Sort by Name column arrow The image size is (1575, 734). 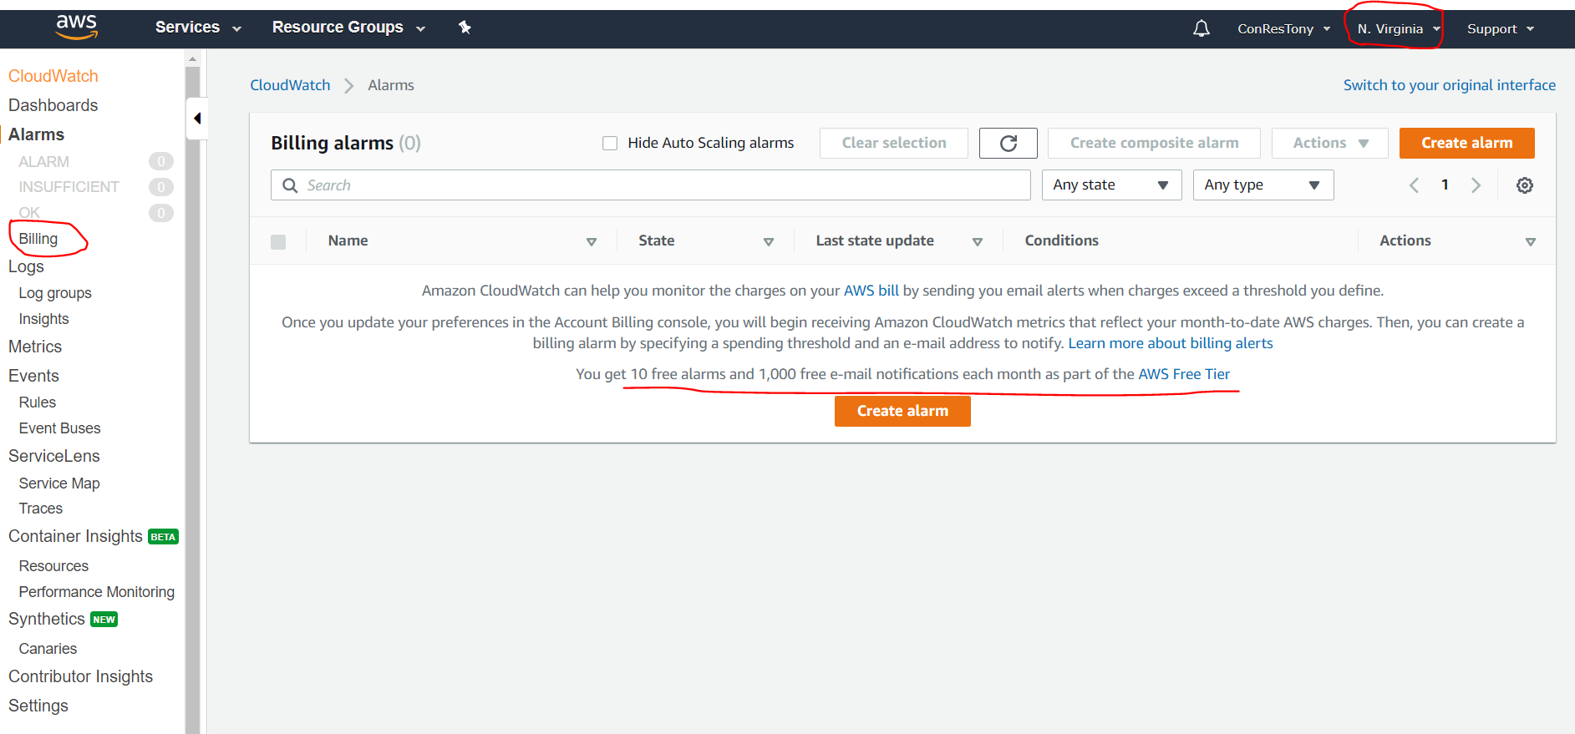592,241
